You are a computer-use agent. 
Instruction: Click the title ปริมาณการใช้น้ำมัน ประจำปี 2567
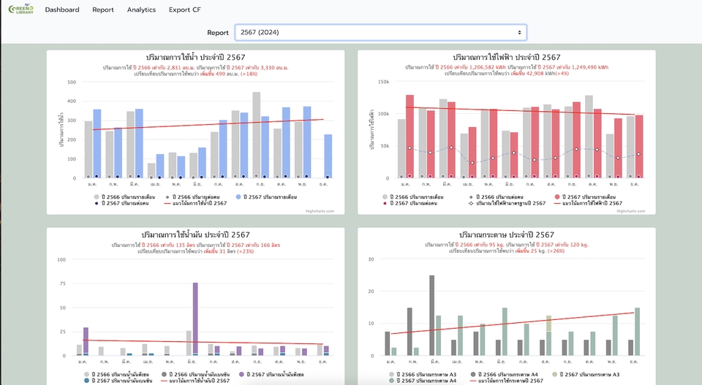pyautogui.click(x=196, y=235)
